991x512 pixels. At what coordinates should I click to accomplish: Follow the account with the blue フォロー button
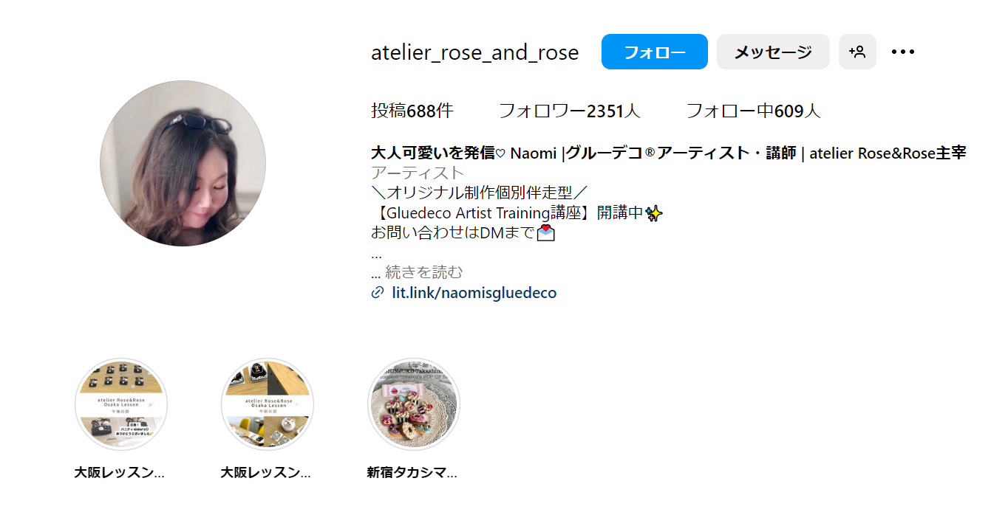click(x=655, y=52)
